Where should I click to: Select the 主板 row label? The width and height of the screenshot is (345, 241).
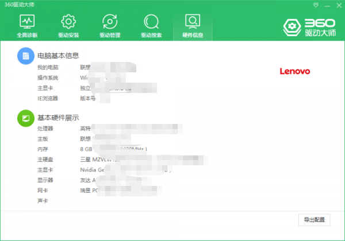pyautogui.click(x=43, y=139)
